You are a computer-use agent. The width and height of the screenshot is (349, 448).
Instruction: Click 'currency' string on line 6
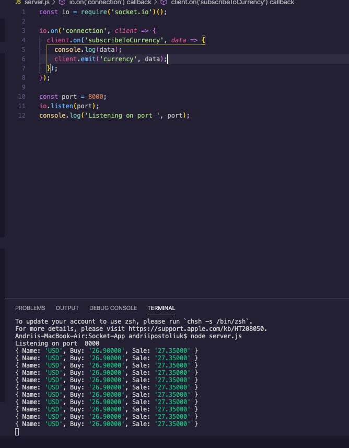click(119, 59)
